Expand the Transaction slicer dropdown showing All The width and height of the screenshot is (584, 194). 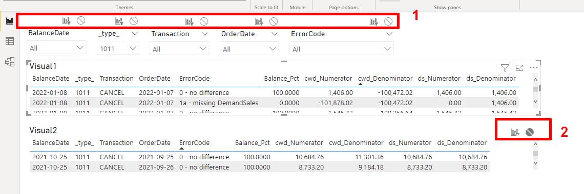click(x=179, y=48)
